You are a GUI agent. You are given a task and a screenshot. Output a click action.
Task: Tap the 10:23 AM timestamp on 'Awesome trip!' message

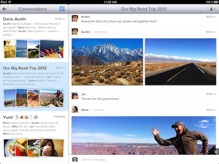click(x=211, y=17)
